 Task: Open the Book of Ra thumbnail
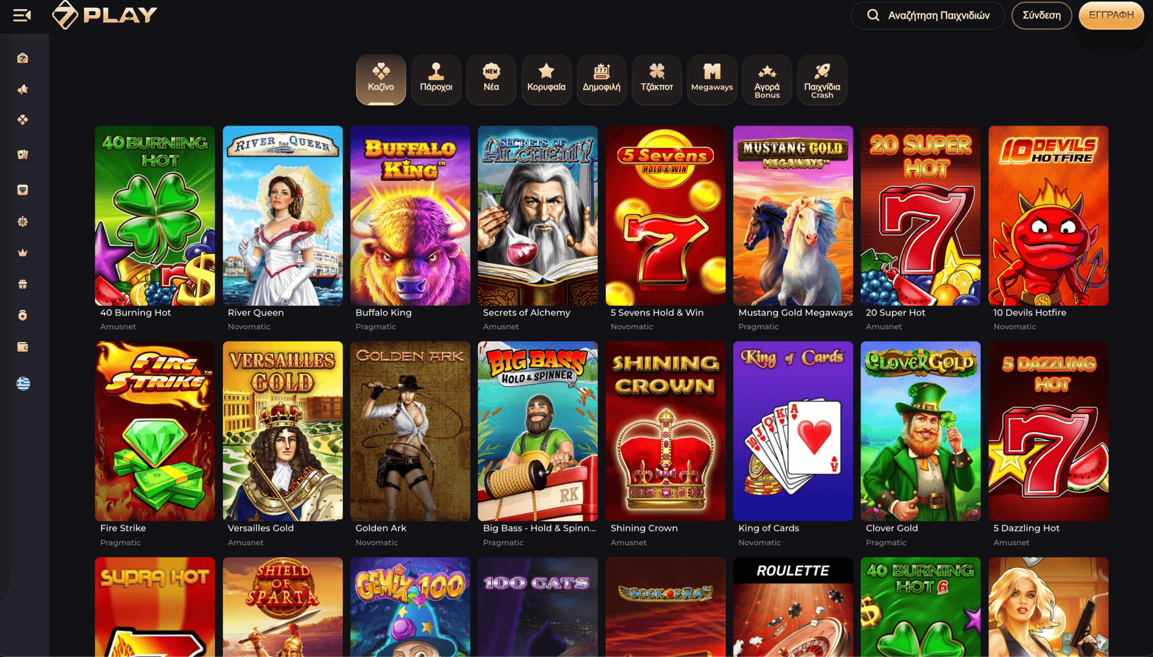click(666, 607)
